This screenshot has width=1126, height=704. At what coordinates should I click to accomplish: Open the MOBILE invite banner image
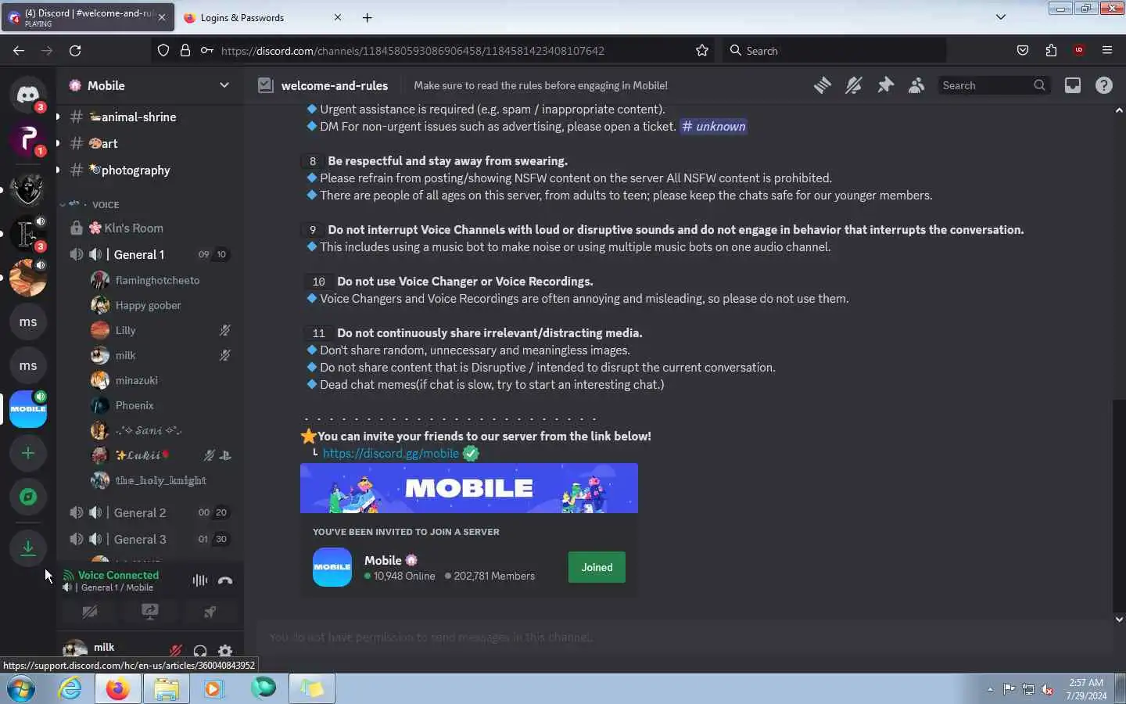(469, 488)
